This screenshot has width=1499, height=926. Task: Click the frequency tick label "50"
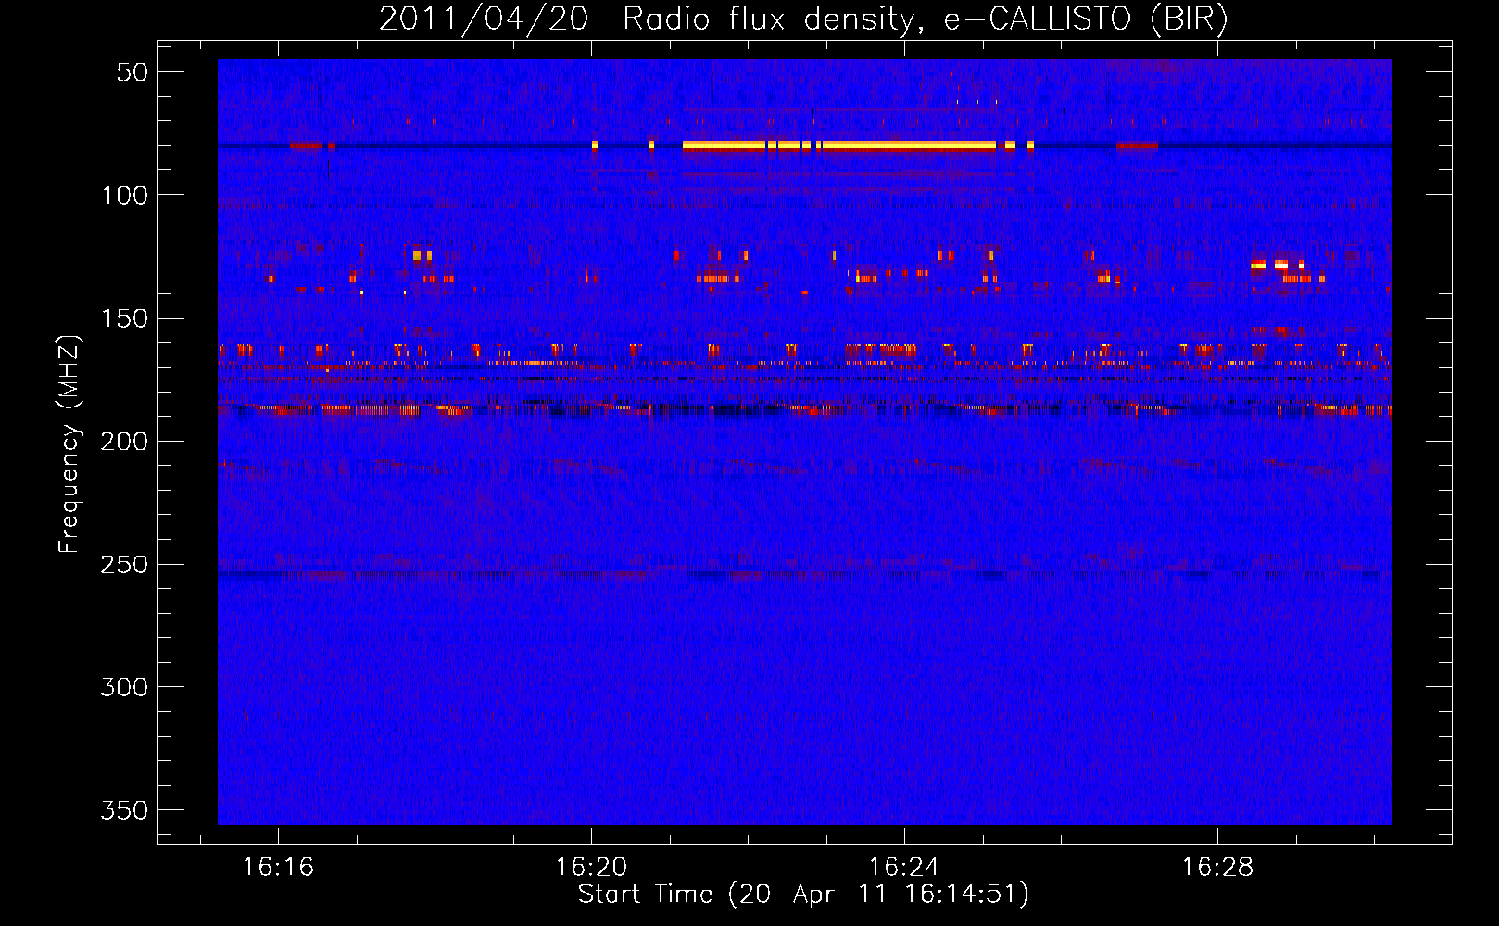coord(132,72)
